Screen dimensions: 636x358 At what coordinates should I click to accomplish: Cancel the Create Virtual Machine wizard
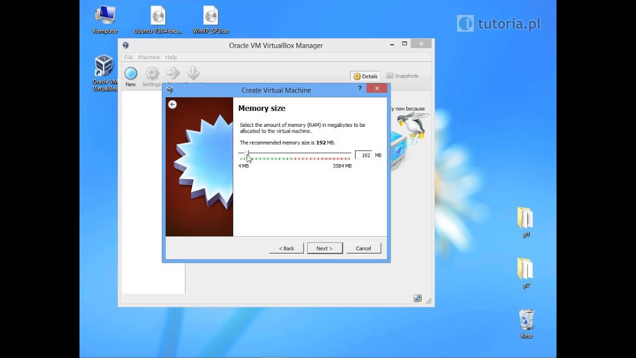tap(364, 248)
